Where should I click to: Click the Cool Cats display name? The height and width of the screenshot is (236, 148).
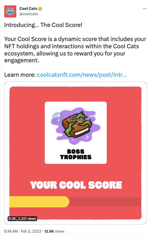(x=28, y=9)
